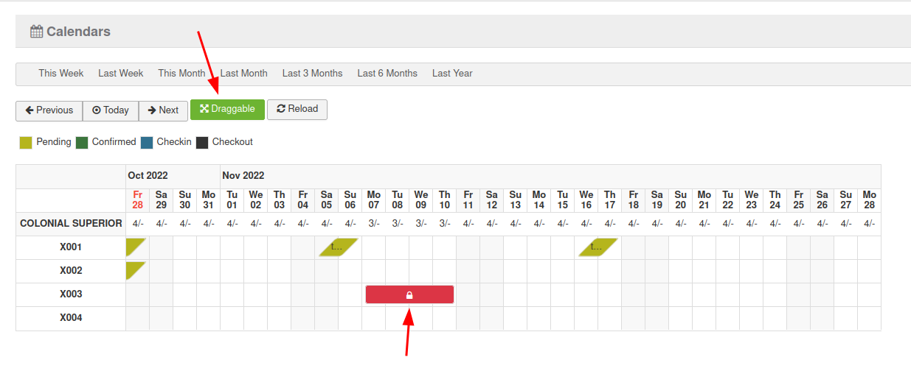Viewport: 911px width, 371px height.
Task: Click the Pending legend color swatch
Action: [x=26, y=143]
